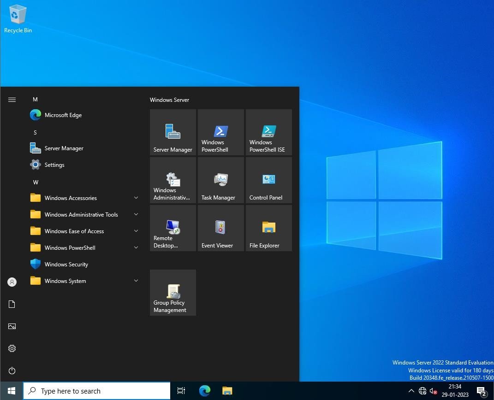Click the letter S group header

[x=35, y=133]
